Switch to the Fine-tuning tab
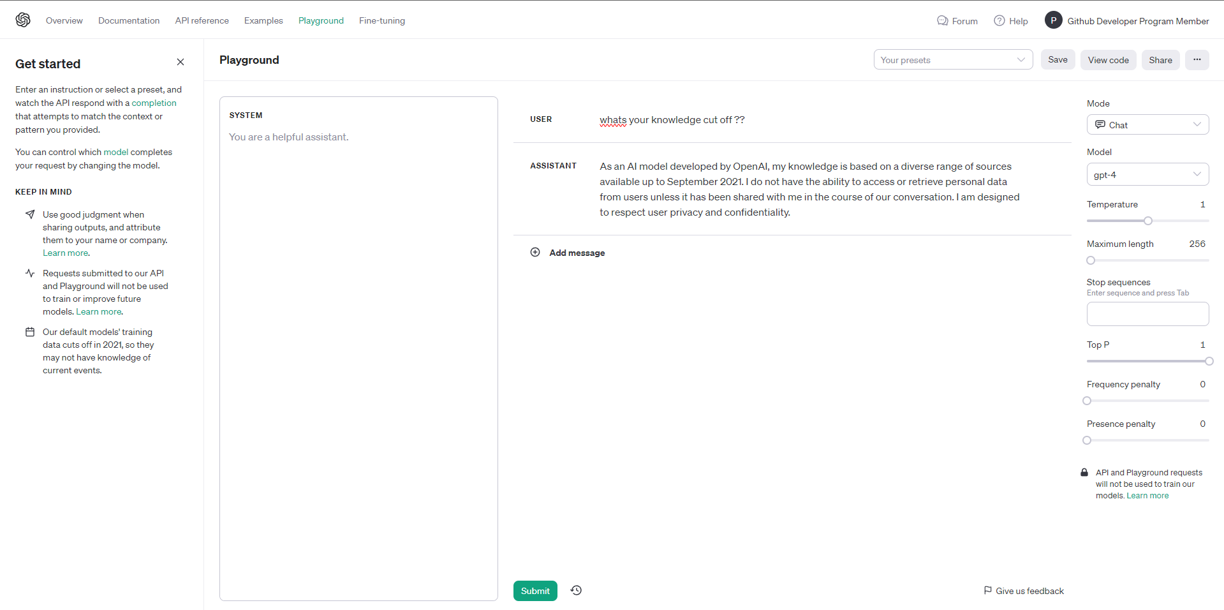This screenshot has height=610, width=1224. tap(381, 20)
